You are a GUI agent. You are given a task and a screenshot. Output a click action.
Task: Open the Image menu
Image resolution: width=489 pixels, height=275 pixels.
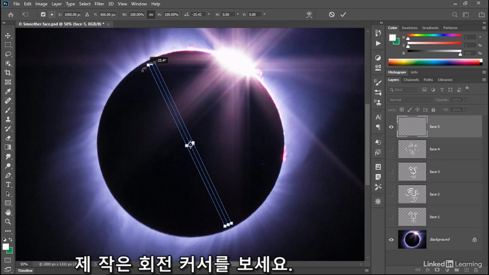(41, 4)
